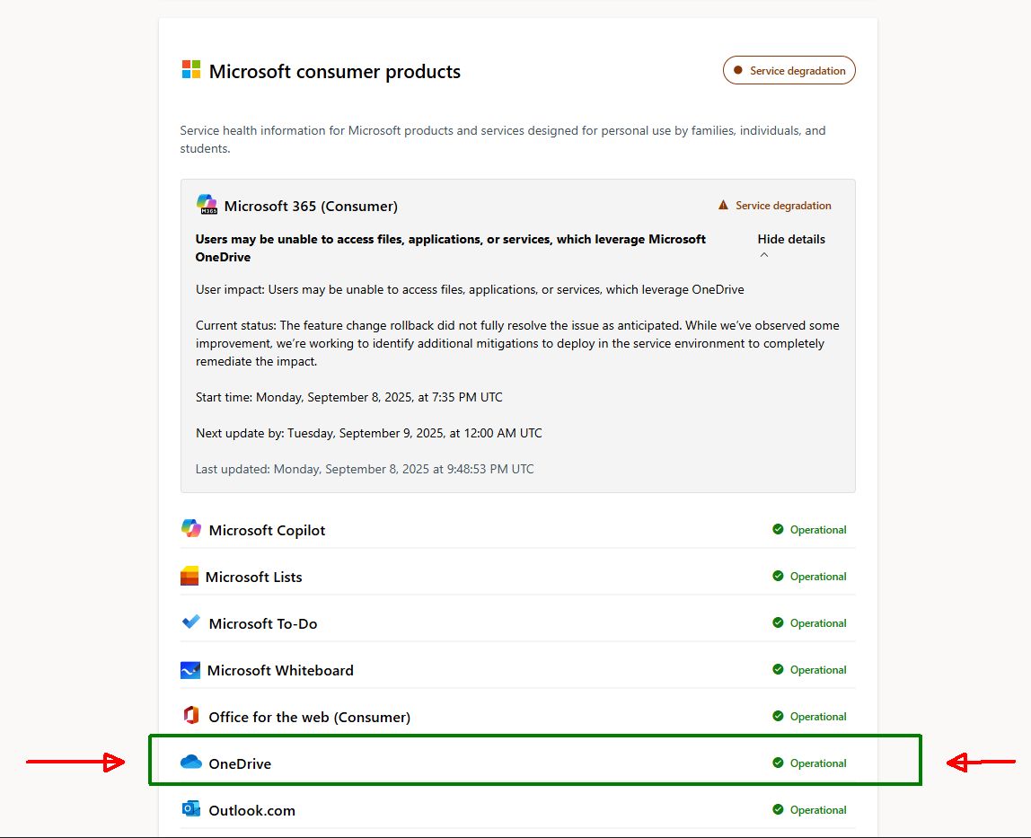The height and width of the screenshot is (838, 1031).
Task: Click the Microsoft Copilot icon
Action: [x=191, y=528]
